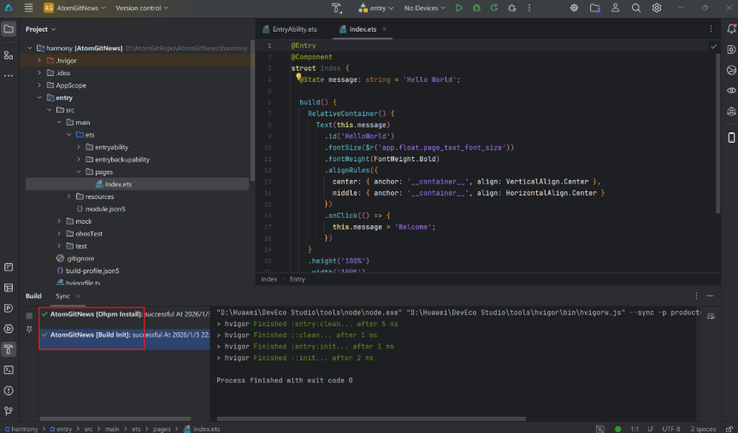Open Settings via the gear icon

pyautogui.click(x=657, y=8)
